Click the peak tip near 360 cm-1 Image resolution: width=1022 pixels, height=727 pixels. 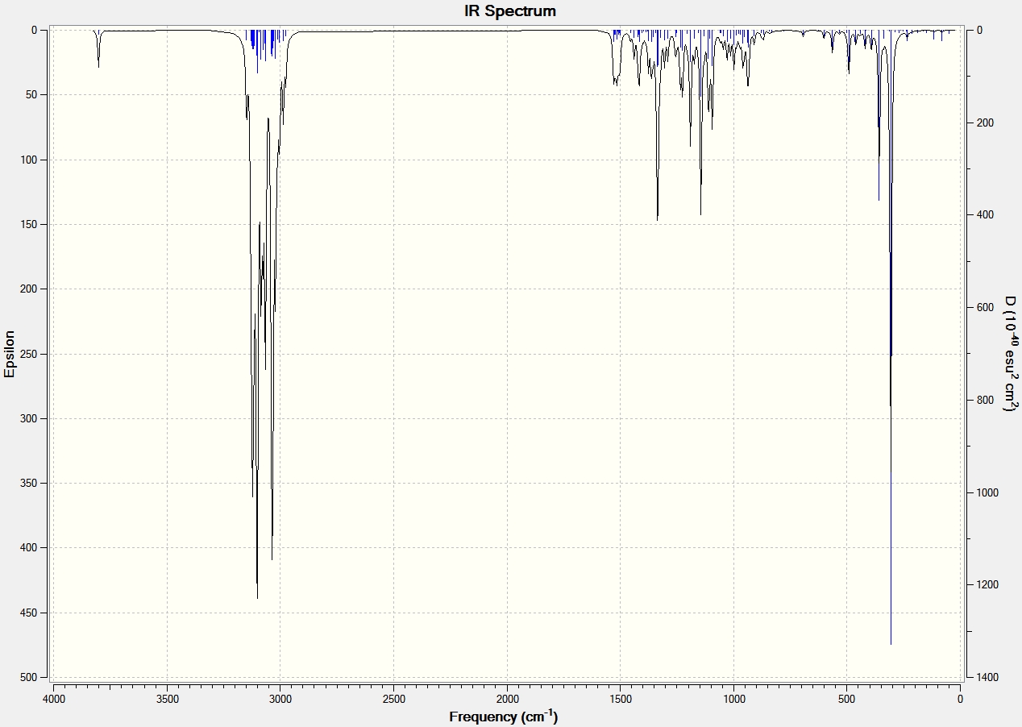click(879, 199)
